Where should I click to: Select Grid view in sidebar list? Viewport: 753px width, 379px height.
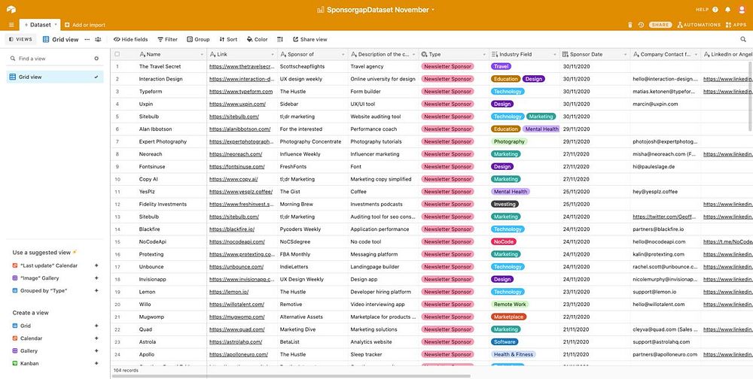click(x=55, y=77)
